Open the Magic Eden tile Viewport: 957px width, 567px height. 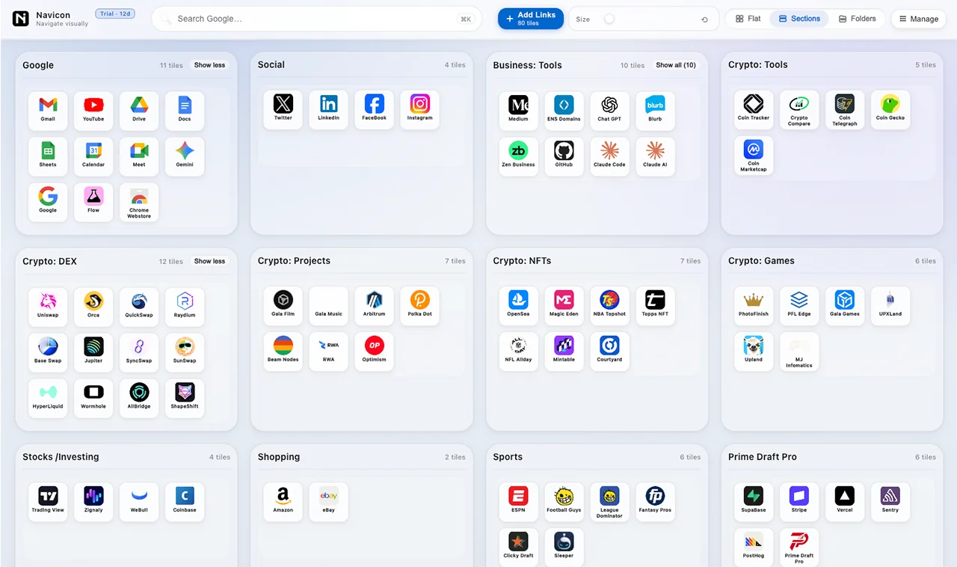pyautogui.click(x=564, y=306)
